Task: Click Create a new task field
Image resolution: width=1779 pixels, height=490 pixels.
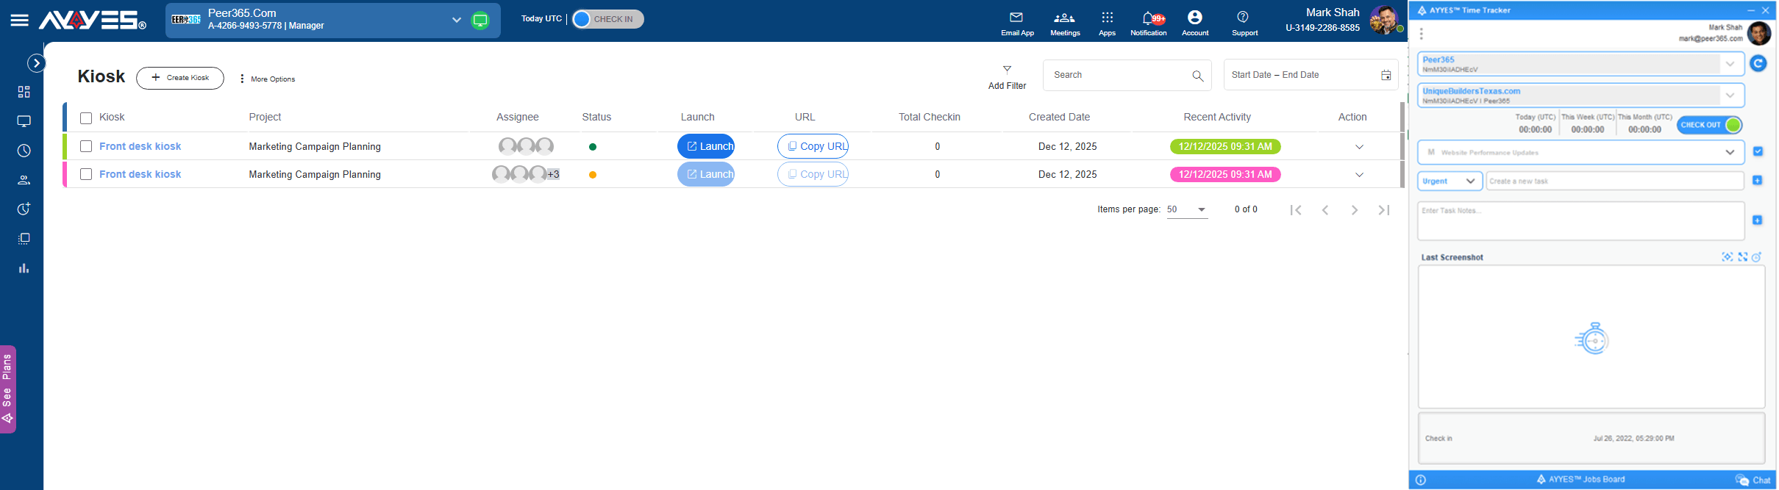Action: pos(1615,181)
